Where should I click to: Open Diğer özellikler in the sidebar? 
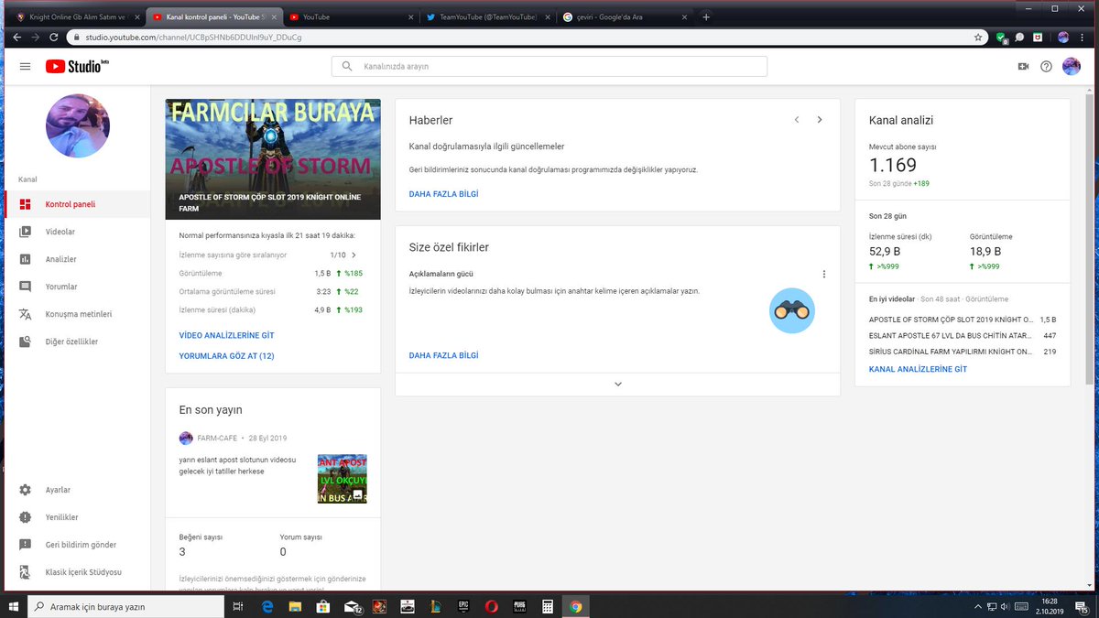coord(78,342)
